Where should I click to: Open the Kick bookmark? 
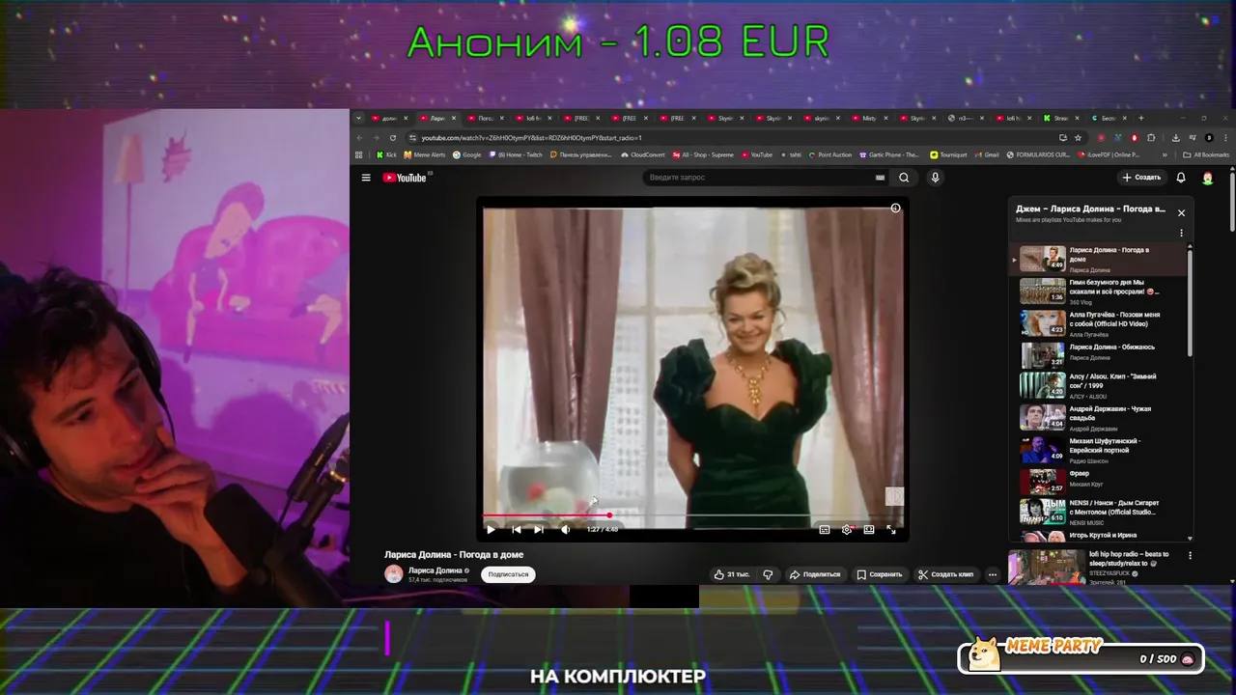click(x=386, y=154)
